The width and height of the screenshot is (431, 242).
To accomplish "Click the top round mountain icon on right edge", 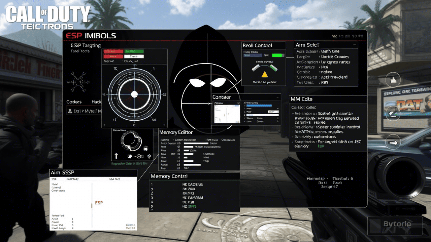I will (x=393, y=80).
